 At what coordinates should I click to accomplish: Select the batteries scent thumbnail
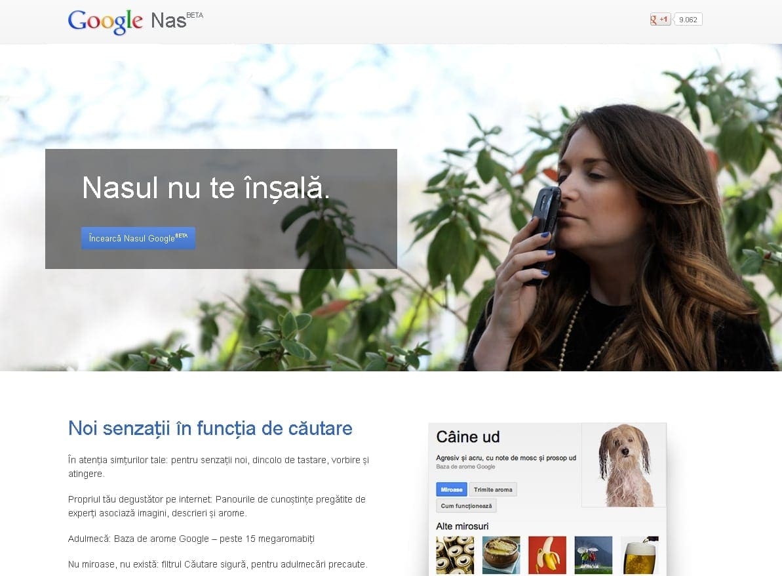(455, 555)
